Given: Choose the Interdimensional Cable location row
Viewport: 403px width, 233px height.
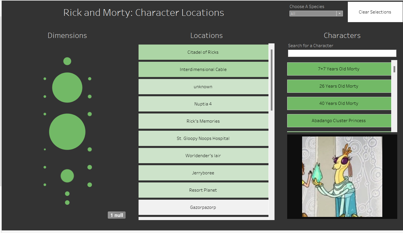Looking at the screenshot, I should pyautogui.click(x=204, y=70).
